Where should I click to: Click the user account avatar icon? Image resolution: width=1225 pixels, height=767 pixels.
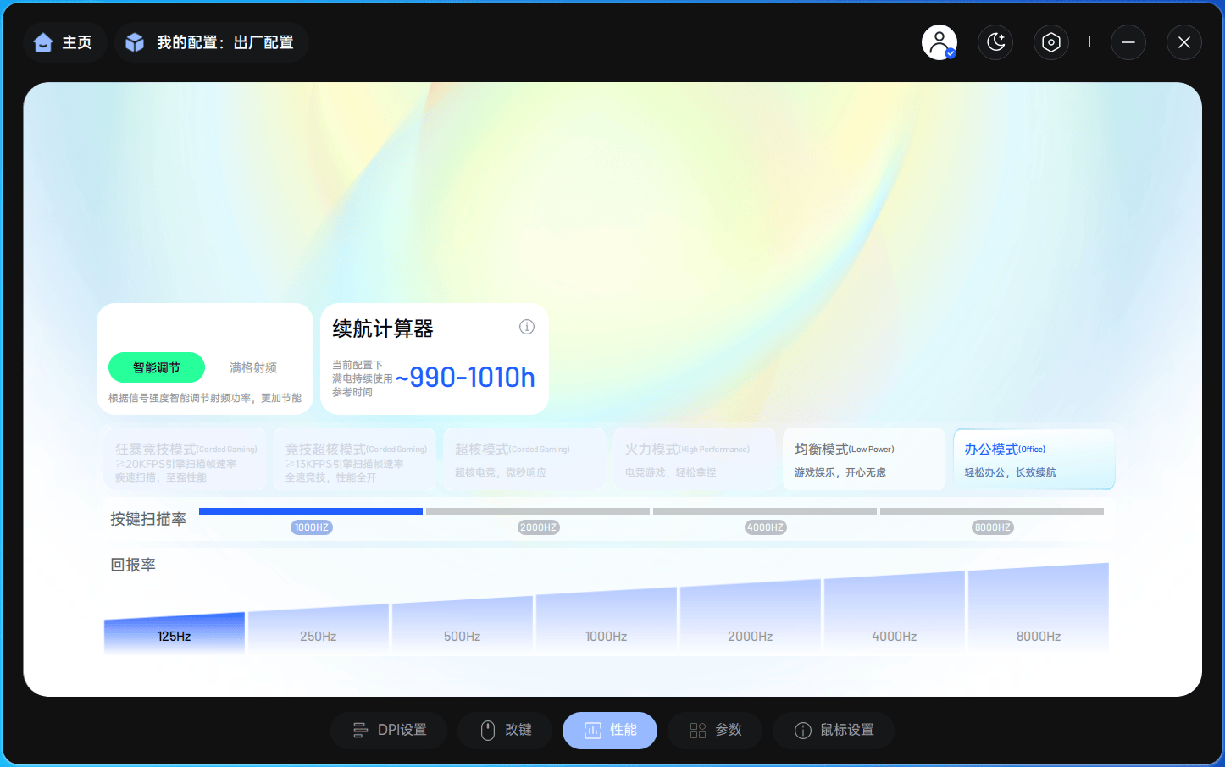coord(939,42)
